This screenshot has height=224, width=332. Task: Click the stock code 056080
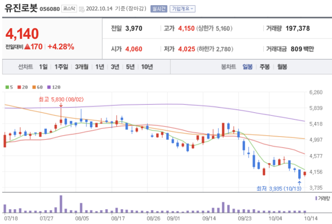[50, 9]
